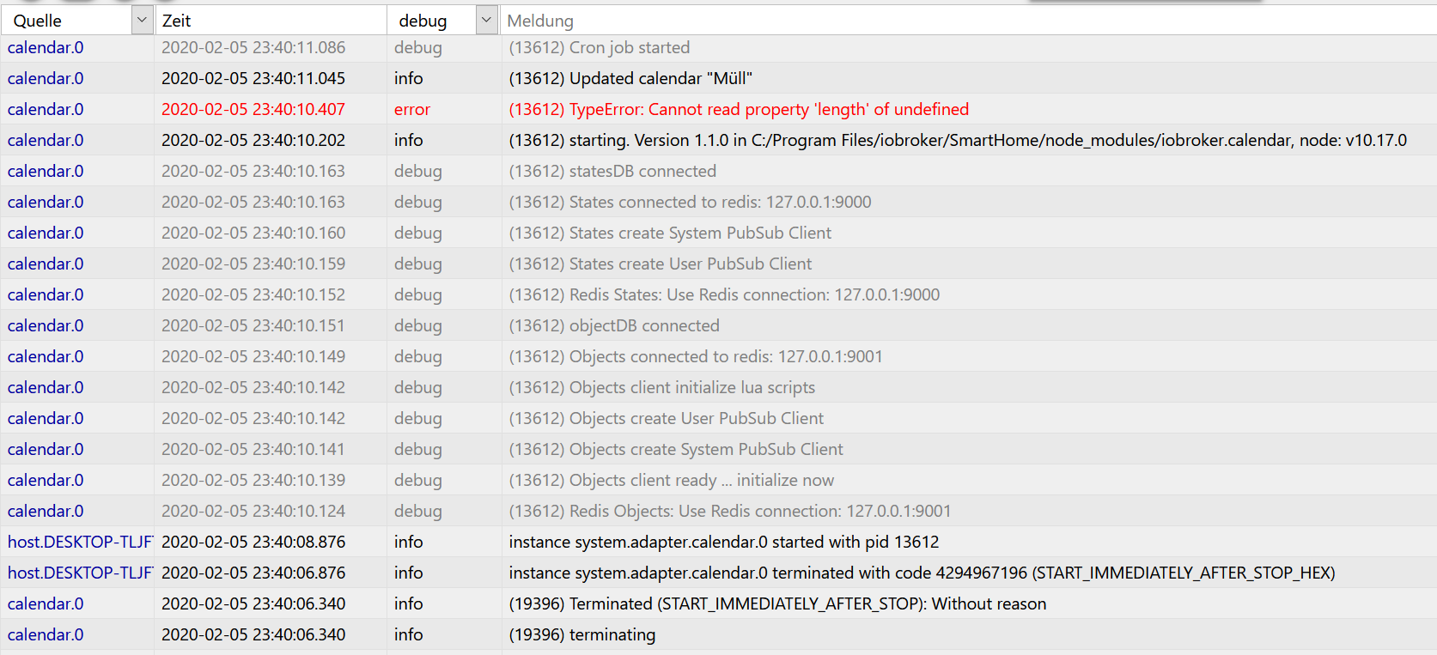Select message 'Terminated (START_IMMEDIATELY_AFTER_STOP): Without reason'
Image resolution: width=1437 pixels, height=655 pixels.
[777, 603]
